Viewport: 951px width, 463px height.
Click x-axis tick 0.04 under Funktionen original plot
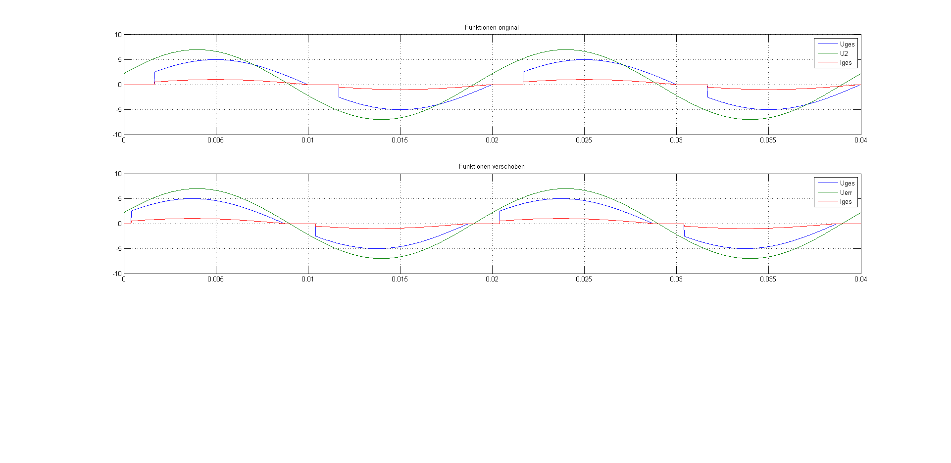click(x=861, y=140)
